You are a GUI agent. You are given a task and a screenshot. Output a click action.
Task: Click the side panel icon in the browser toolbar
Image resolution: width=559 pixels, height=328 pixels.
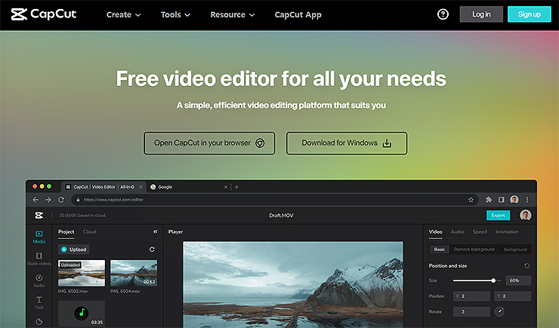[x=502, y=200]
